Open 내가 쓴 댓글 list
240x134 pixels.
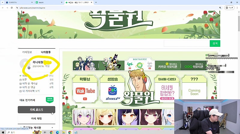tap(36, 87)
